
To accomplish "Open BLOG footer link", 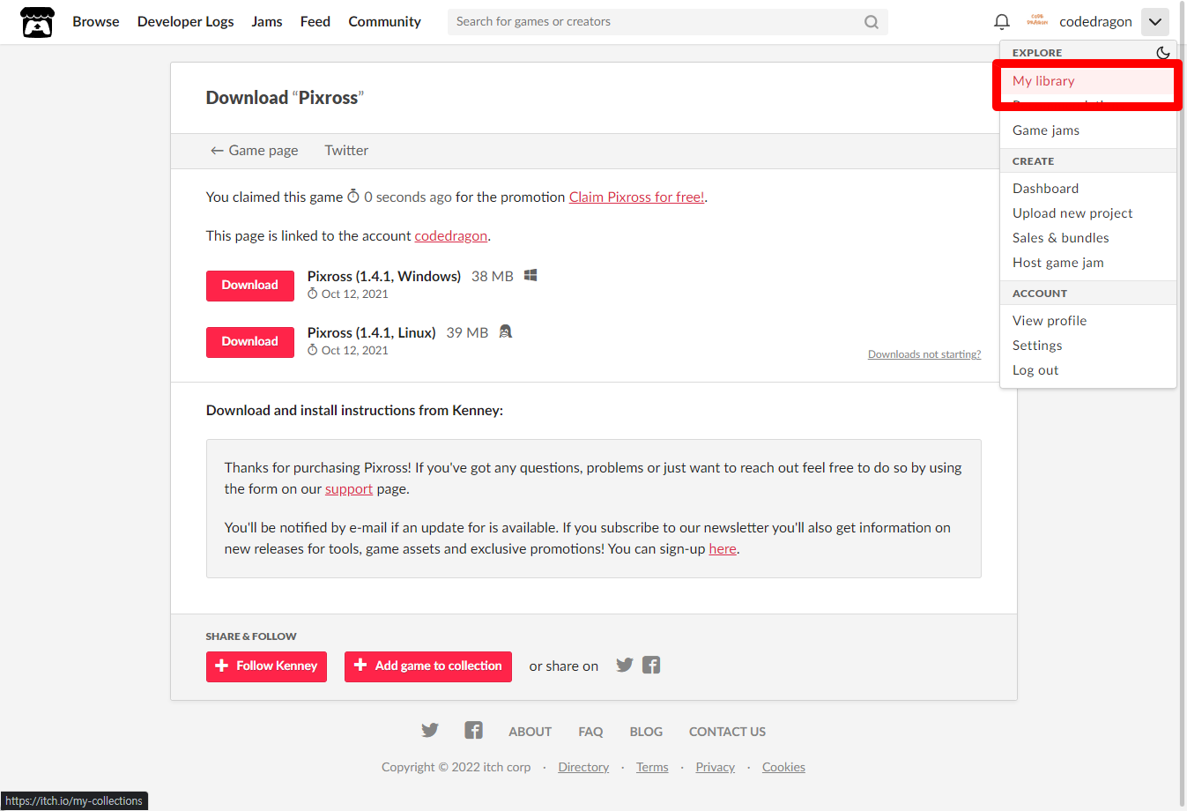I will click(x=646, y=732).
